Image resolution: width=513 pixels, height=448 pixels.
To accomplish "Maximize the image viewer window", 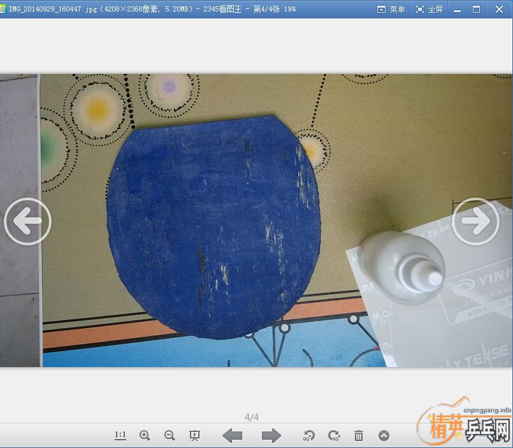I will pyautogui.click(x=477, y=10).
